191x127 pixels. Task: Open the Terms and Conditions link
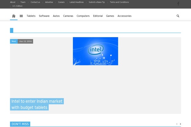pos(119,2)
